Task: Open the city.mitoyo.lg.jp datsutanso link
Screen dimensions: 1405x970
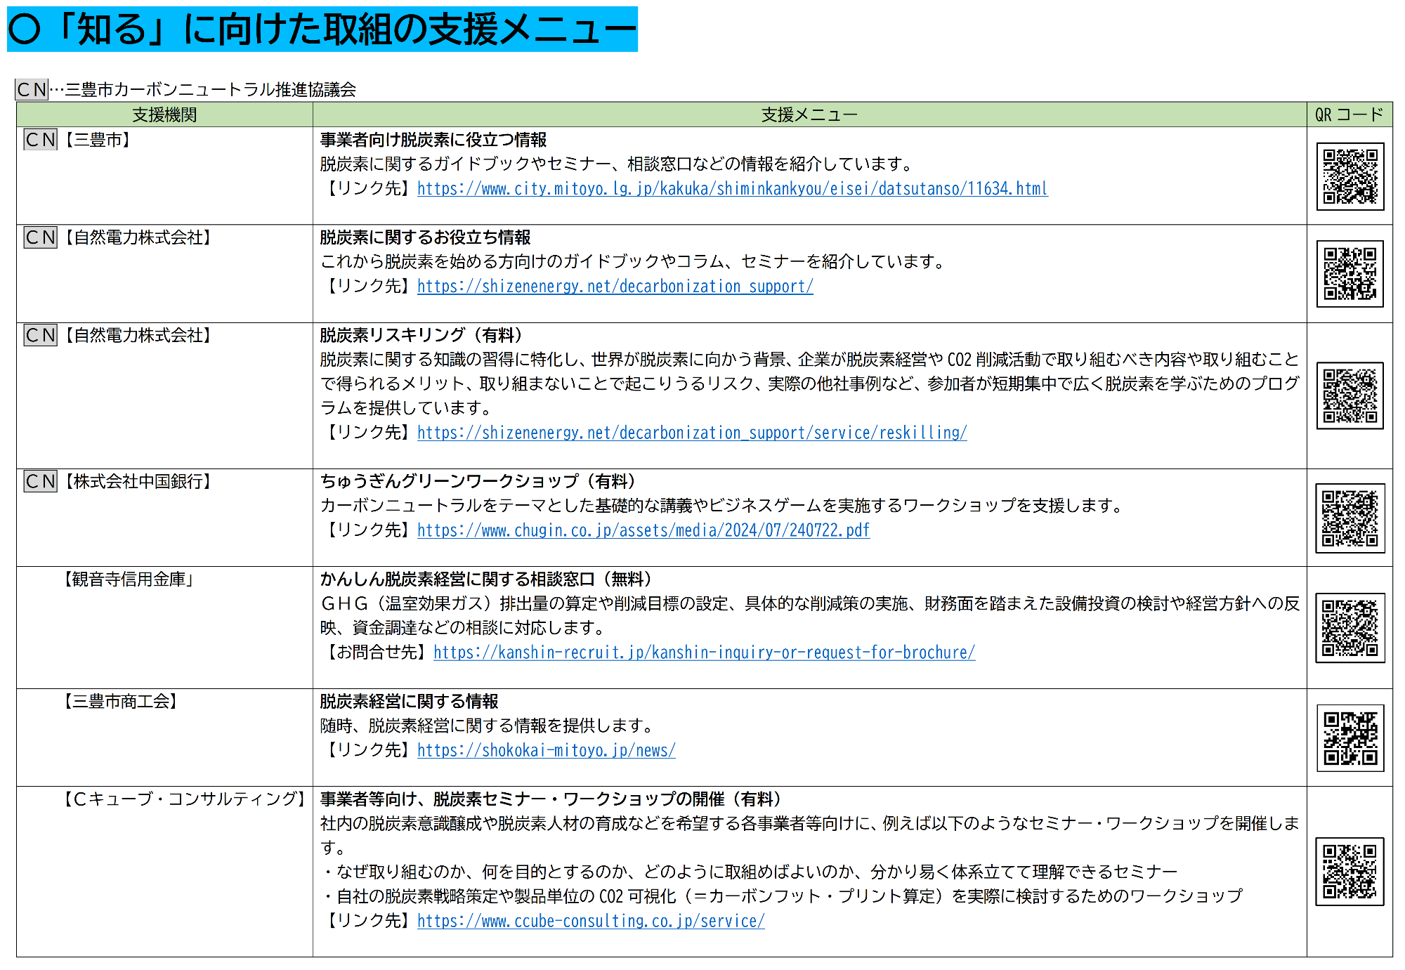Action: [732, 188]
